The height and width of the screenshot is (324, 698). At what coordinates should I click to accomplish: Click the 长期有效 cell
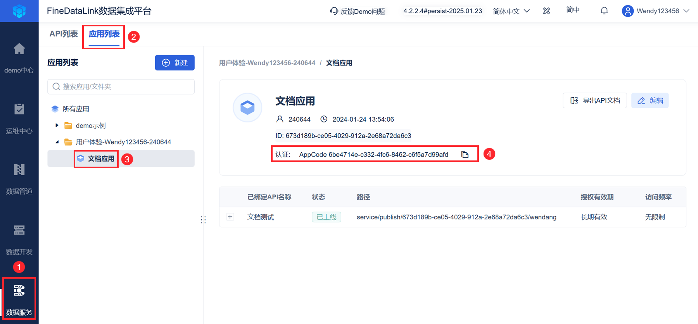(x=594, y=217)
